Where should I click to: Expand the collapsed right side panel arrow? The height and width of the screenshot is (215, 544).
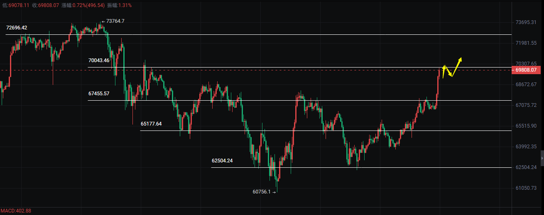point(542,158)
